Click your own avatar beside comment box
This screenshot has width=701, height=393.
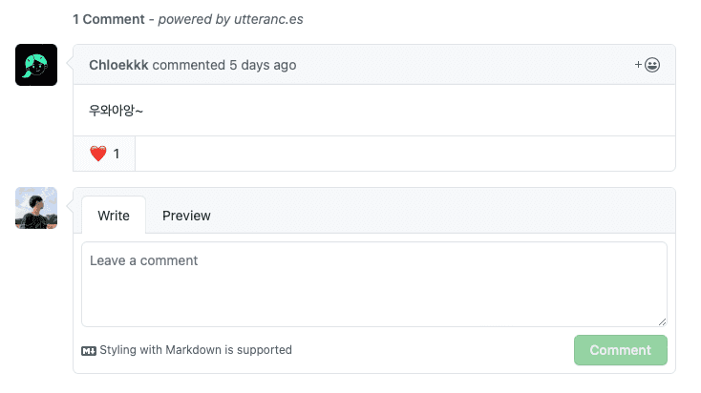click(x=36, y=208)
